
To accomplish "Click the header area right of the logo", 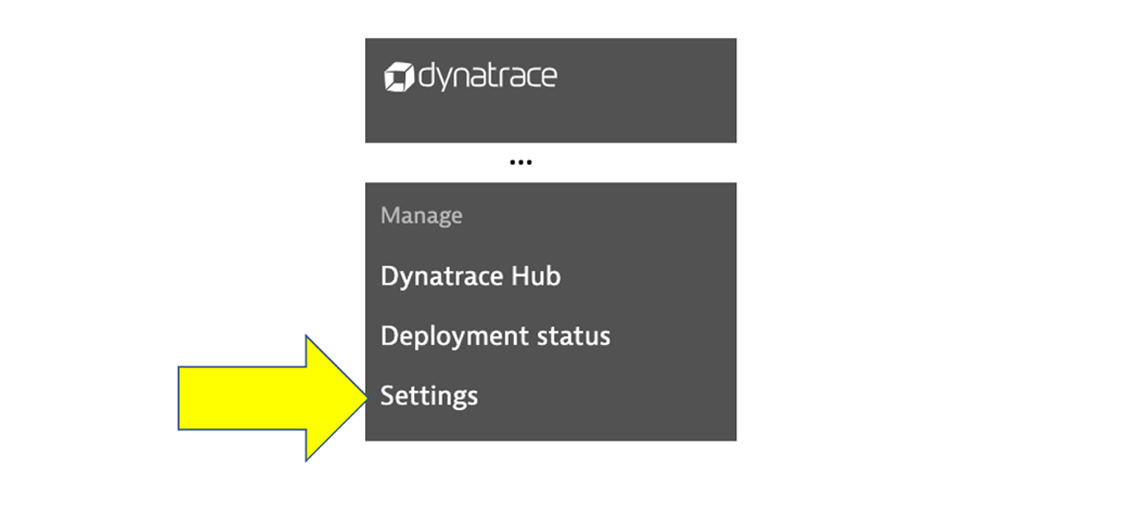I will (x=648, y=77).
